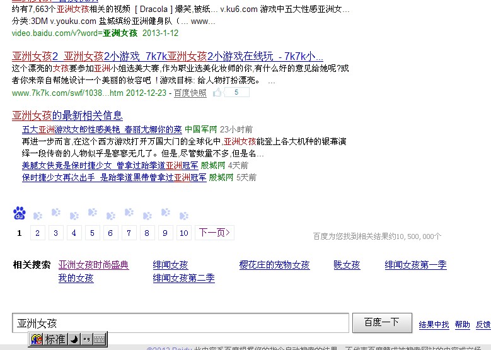This screenshot has width=491, height=350.
Task: Open 百度快照 cached page link
Action: (x=190, y=93)
